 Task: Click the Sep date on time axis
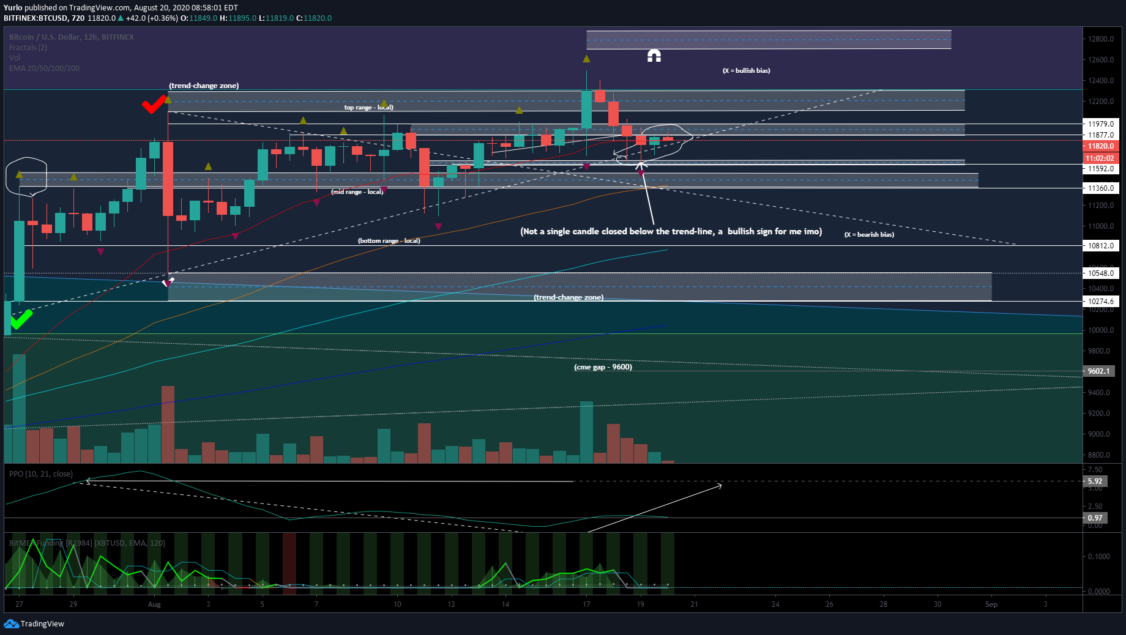point(991,604)
